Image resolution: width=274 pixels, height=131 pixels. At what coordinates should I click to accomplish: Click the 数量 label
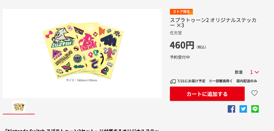click(x=239, y=72)
